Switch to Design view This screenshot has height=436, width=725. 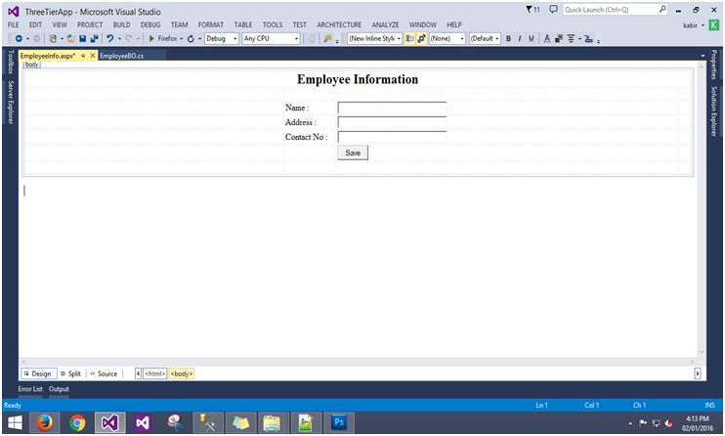38,373
